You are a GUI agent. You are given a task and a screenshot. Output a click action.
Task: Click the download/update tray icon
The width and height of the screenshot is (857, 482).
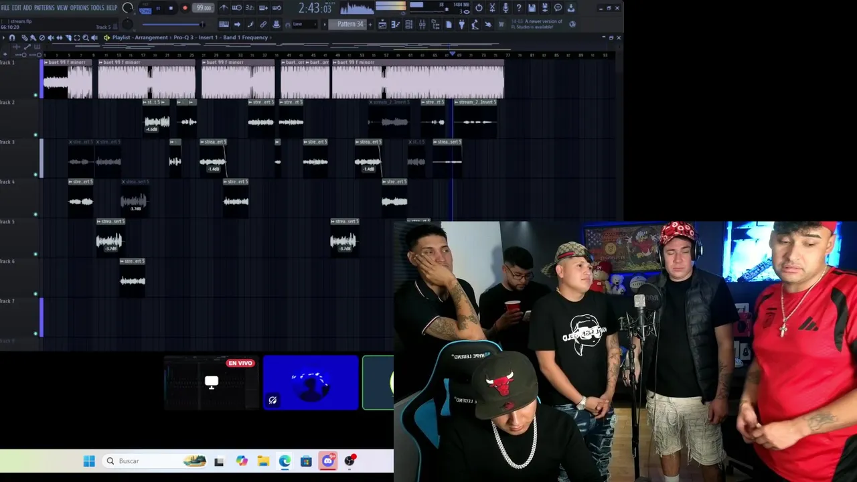click(x=571, y=8)
